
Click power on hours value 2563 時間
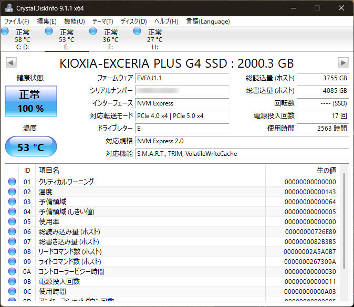[x=323, y=129]
